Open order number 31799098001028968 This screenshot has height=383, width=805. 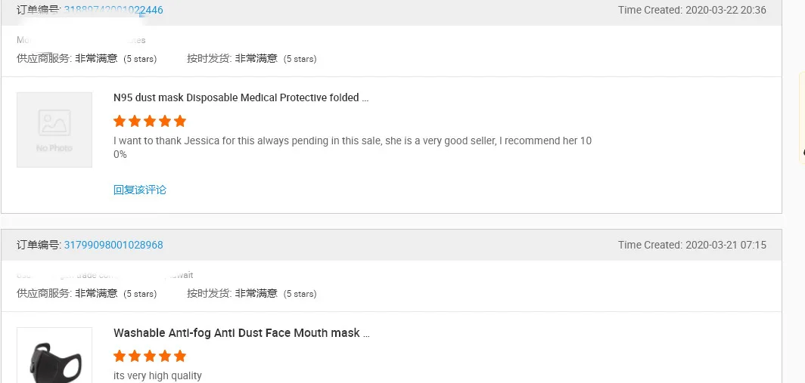click(x=113, y=245)
